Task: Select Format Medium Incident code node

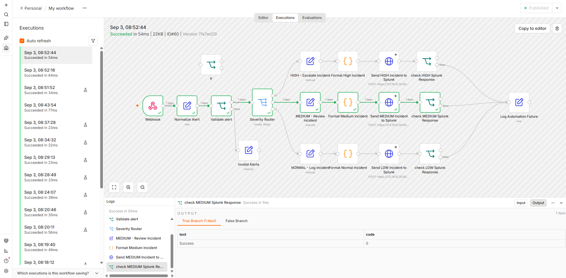Action: point(348,102)
